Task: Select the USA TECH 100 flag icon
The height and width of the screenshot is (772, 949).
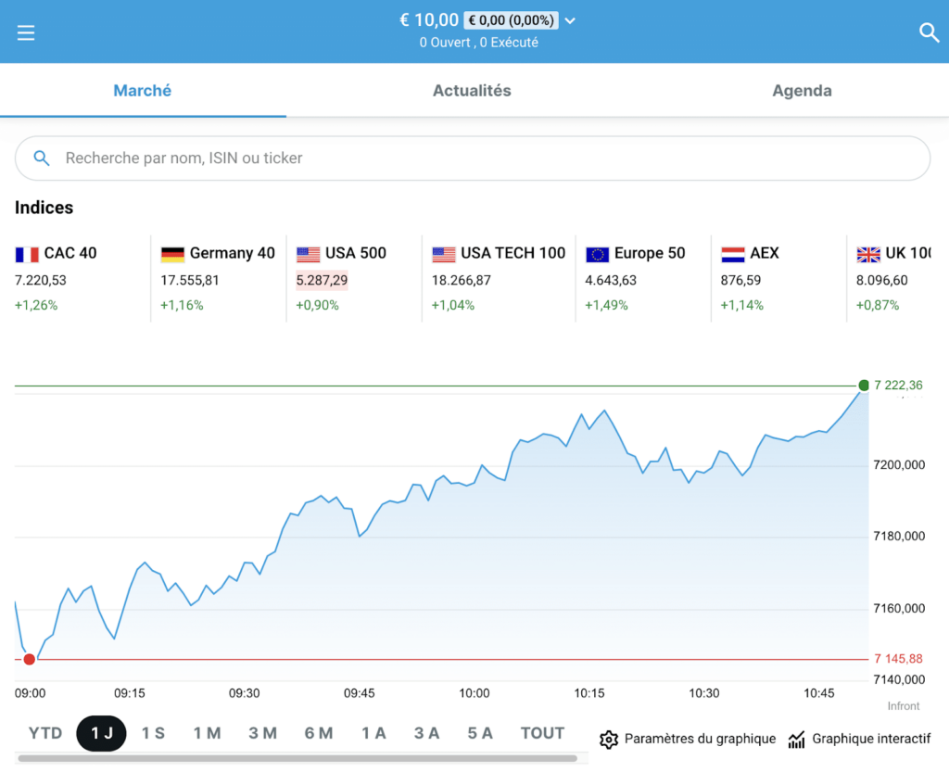Action: (444, 254)
